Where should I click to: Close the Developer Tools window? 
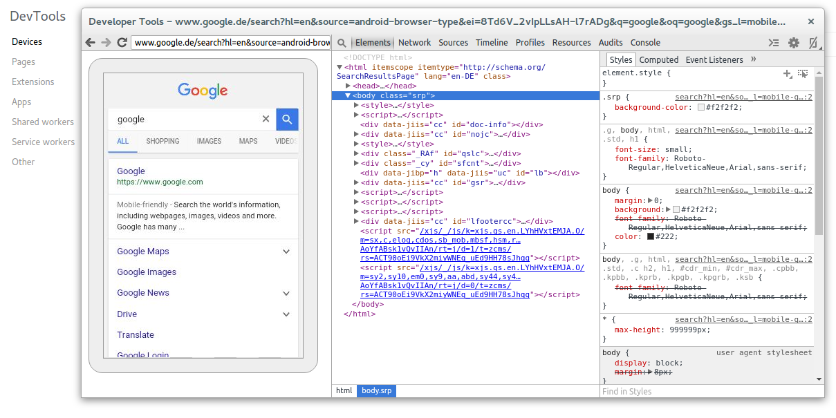point(812,22)
